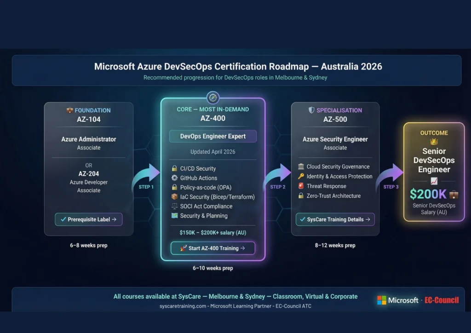Click the lock icon next to CI/CD Security

(x=174, y=168)
